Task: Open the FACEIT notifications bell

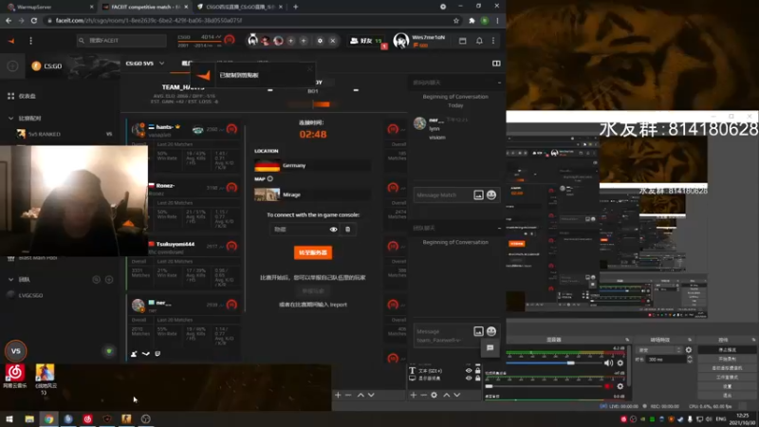Action: [x=479, y=41]
